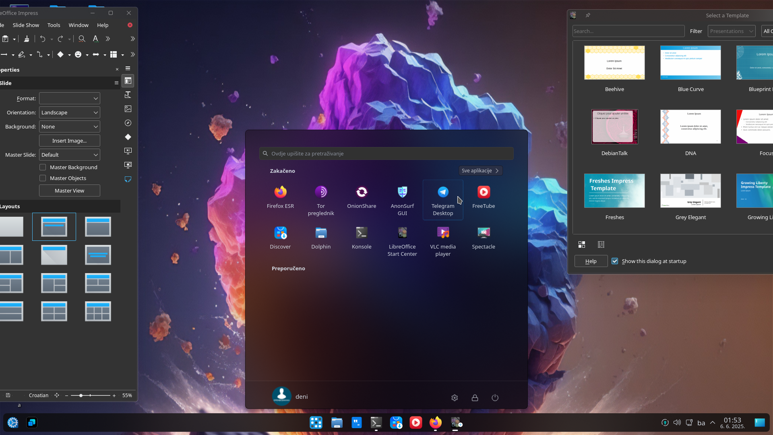Select the smiley Symbol Shapes tool
Image resolution: width=773 pixels, height=435 pixels.
78,54
